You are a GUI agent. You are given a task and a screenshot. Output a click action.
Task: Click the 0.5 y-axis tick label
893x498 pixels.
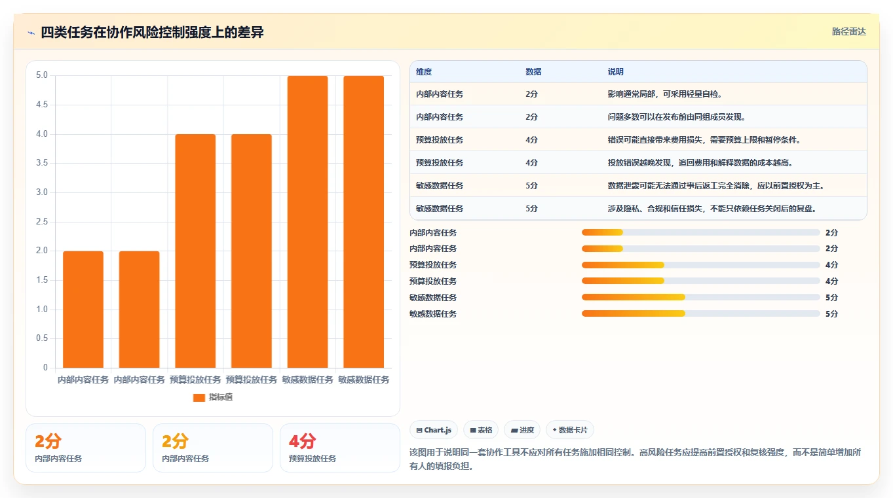[x=42, y=338]
